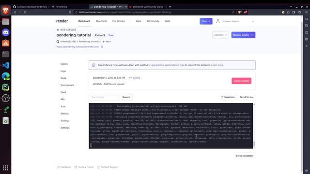Click Scroll to top button
This screenshot has width=310, height=174.
coord(247,97)
